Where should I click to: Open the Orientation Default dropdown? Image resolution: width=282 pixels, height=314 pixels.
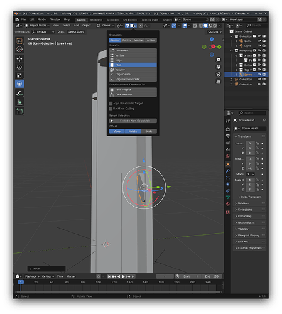pos(43,32)
